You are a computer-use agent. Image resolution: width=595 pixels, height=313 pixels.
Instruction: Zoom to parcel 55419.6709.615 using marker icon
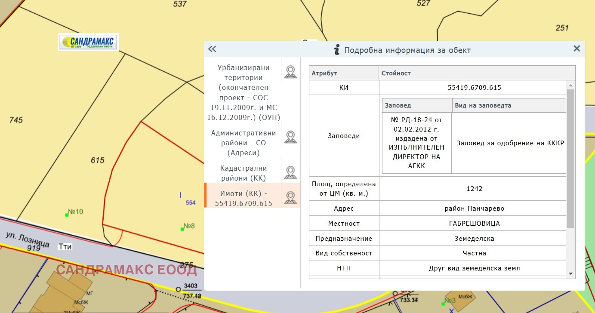tap(290, 198)
